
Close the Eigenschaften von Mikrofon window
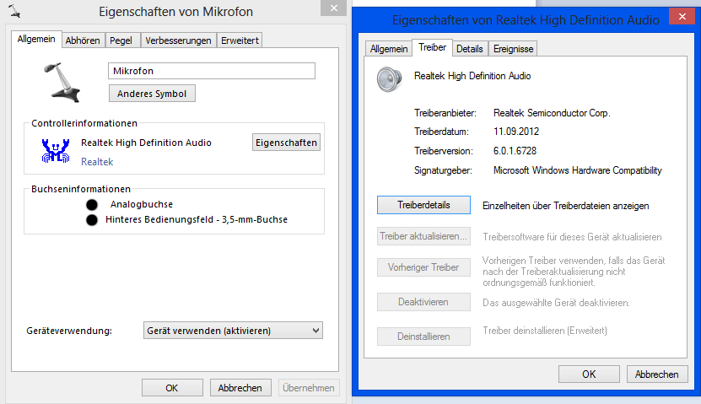click(x=333, y=8)
